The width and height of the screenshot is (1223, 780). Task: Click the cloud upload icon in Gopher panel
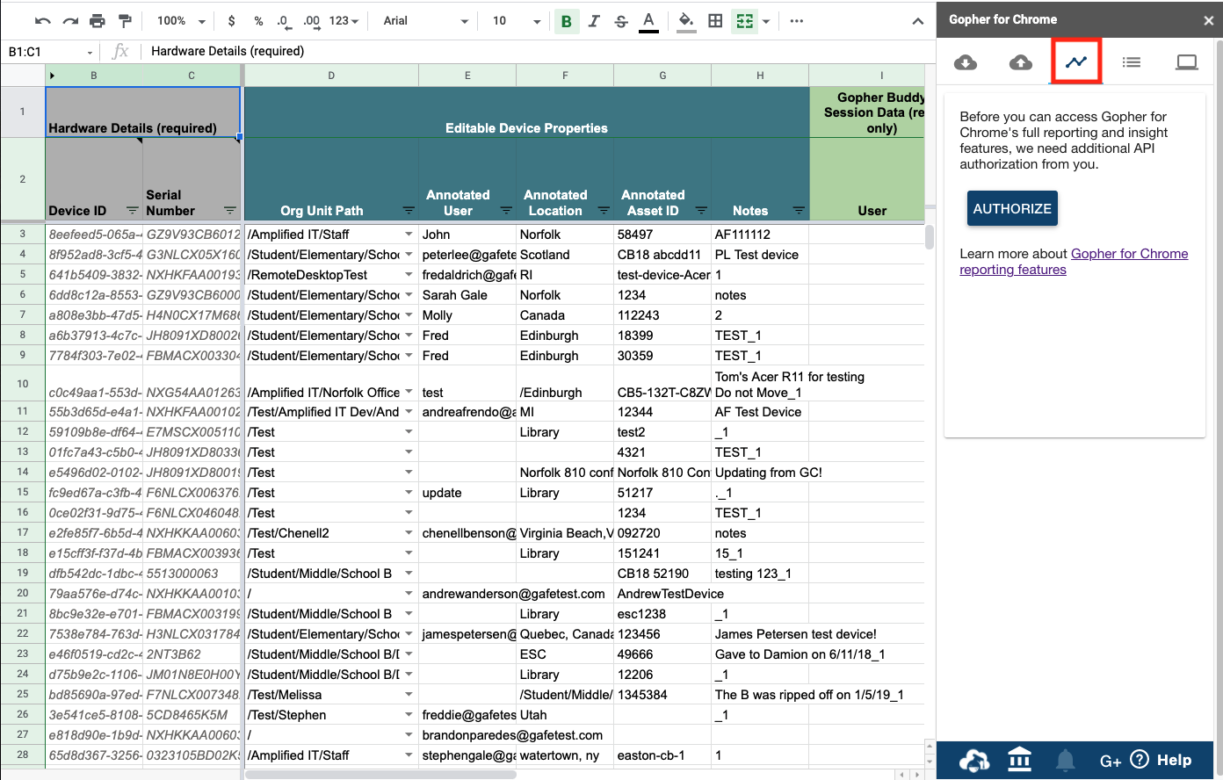tap(1021, 62)
